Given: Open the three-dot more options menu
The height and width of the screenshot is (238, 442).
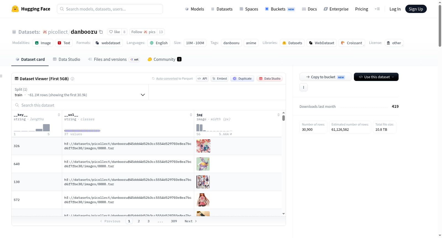Looking at the screenshot, I should pos(304,87).
